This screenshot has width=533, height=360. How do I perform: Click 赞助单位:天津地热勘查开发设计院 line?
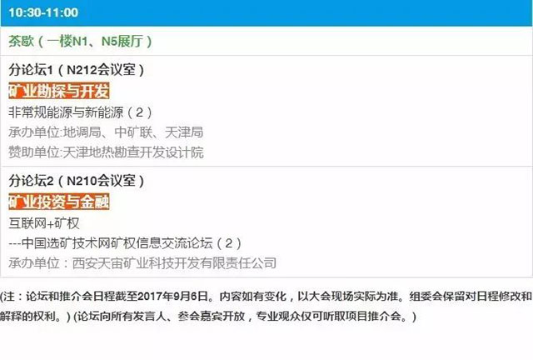(106, 152)
